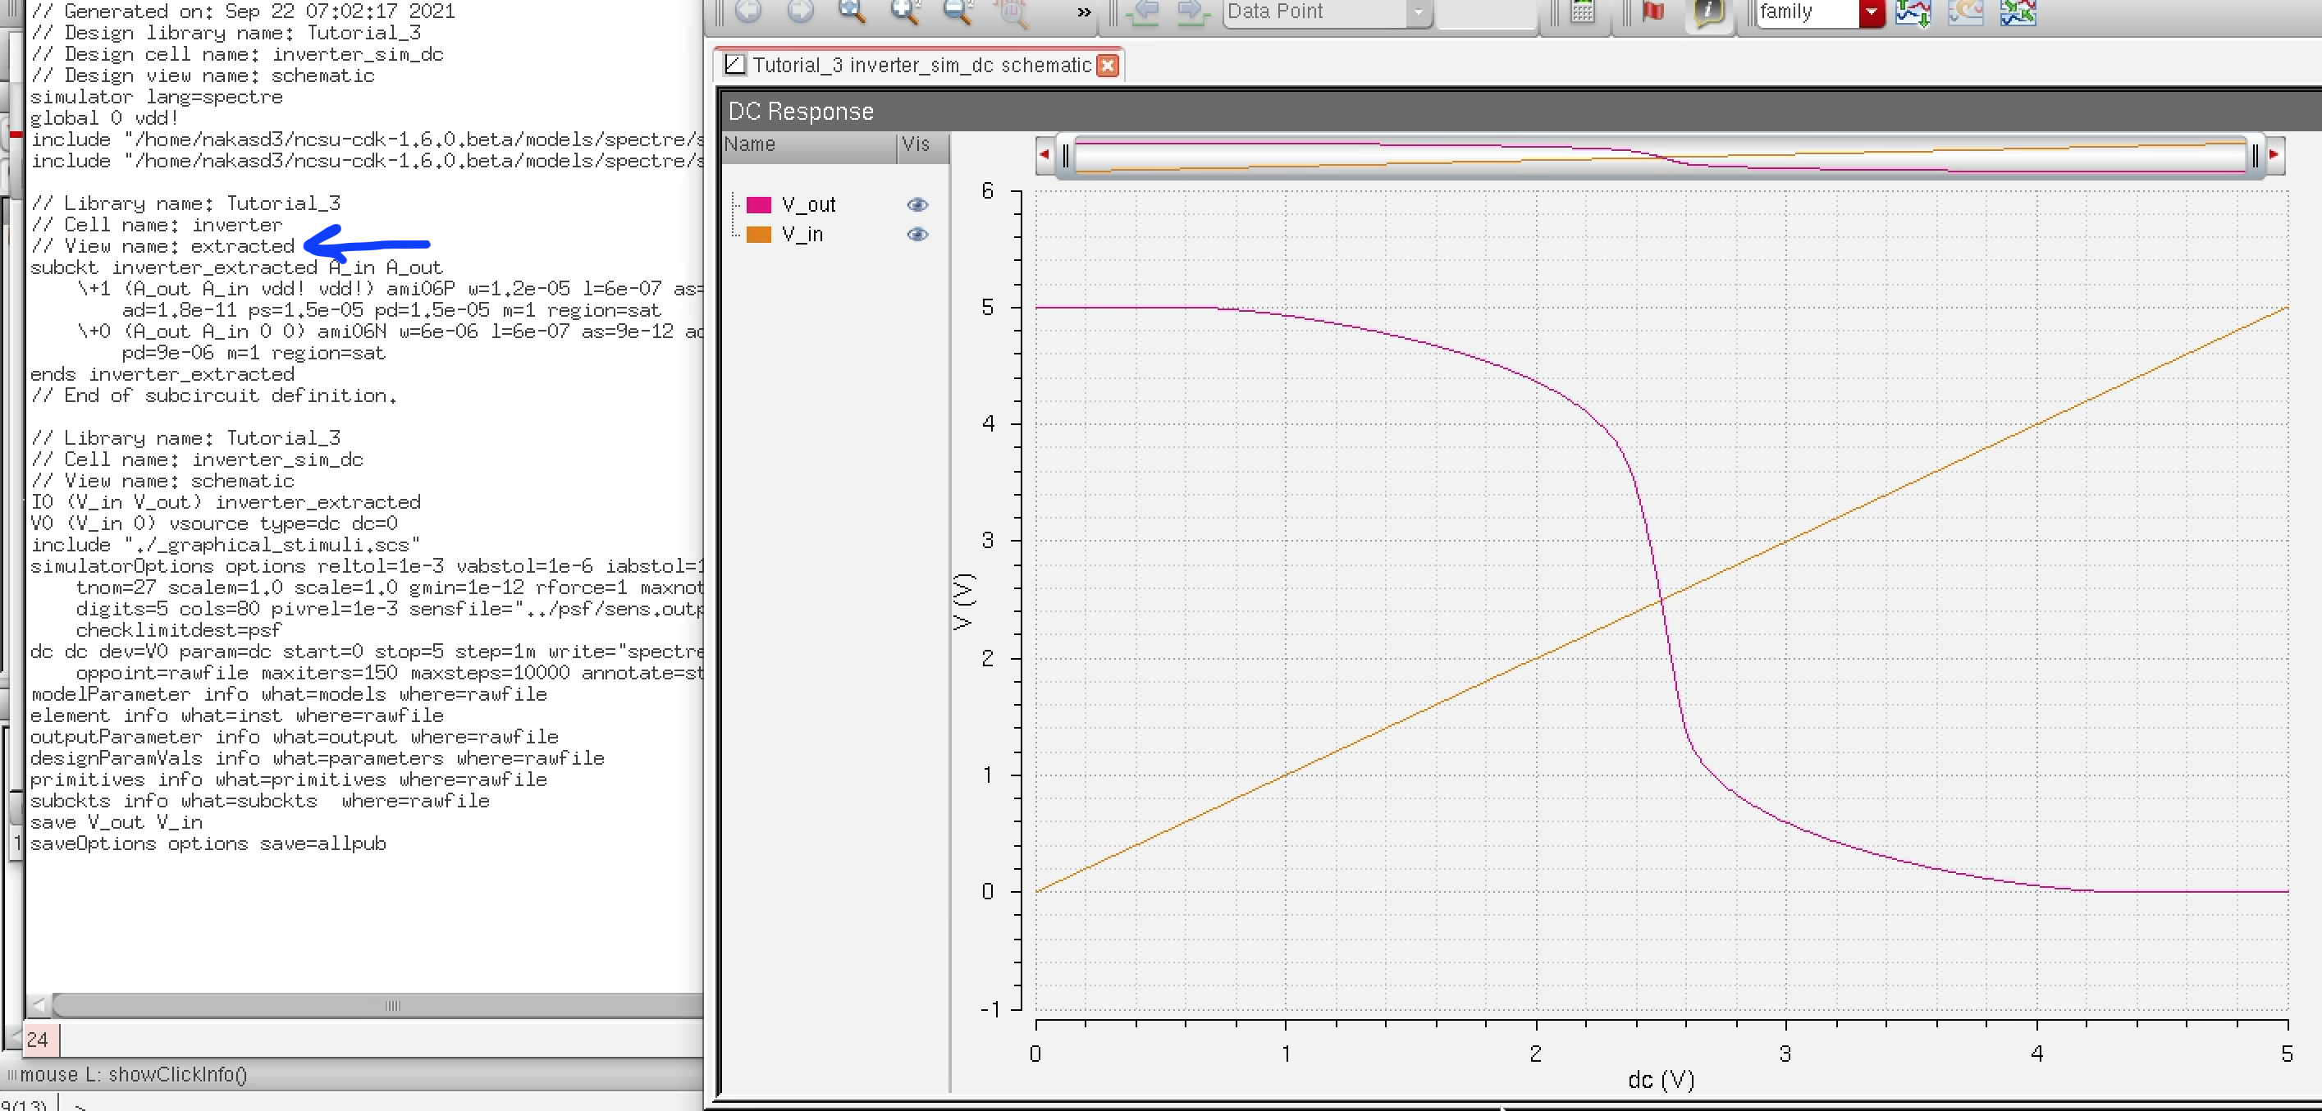Image resolution: width=2322 pixels, height=1111 pixels.
Task: Toggle the info balloon icon
Action: pos(1708,11)
